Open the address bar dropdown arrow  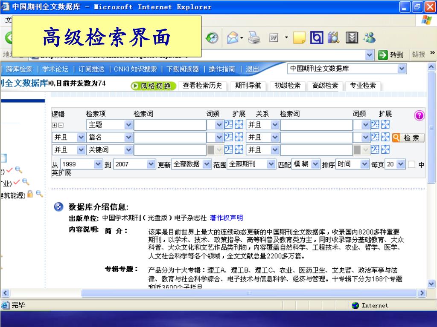(x=370, y=55)
